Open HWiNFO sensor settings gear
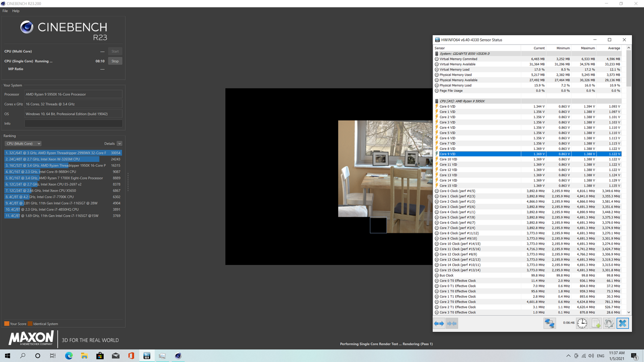644x362 pixels. (609, 323)
